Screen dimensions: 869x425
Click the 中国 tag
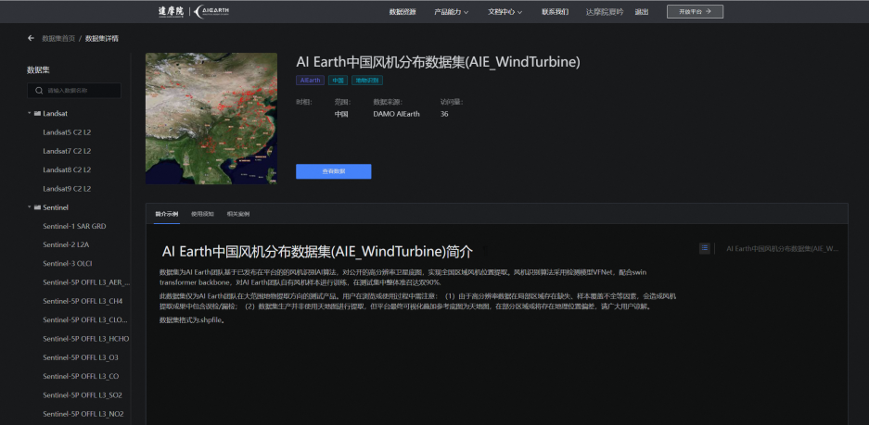pyautogui.click(x=339, y=81)
